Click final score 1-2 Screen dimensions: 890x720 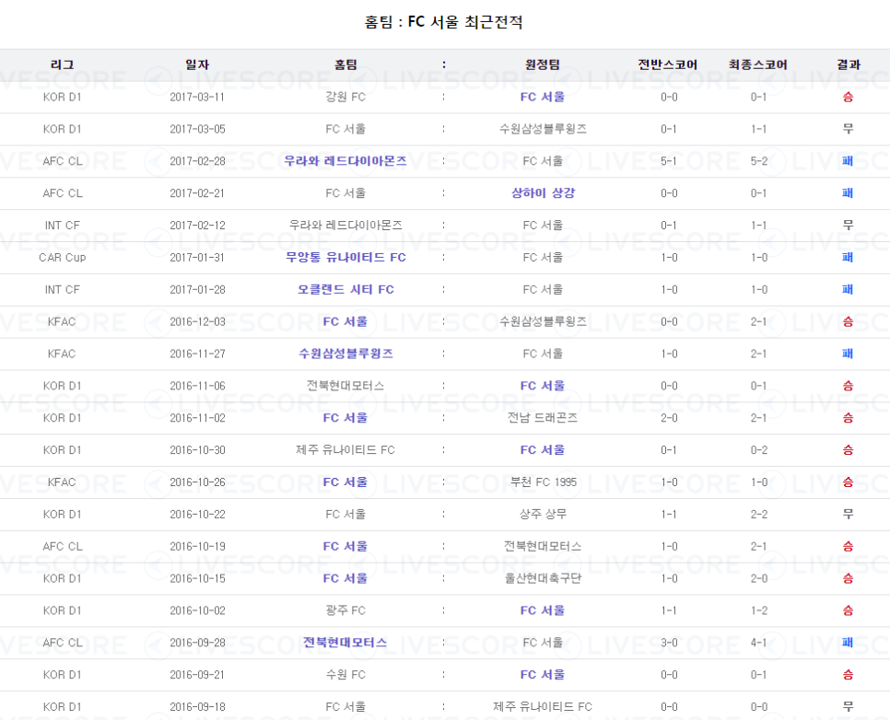[x=758, y=610]
